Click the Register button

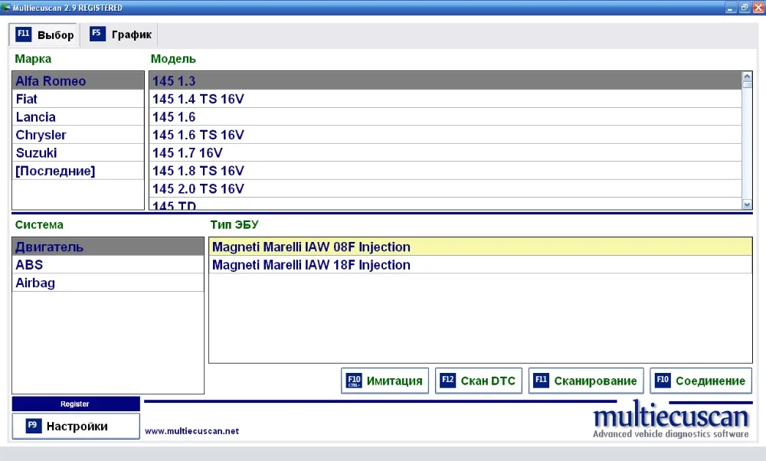coord(76,404)
